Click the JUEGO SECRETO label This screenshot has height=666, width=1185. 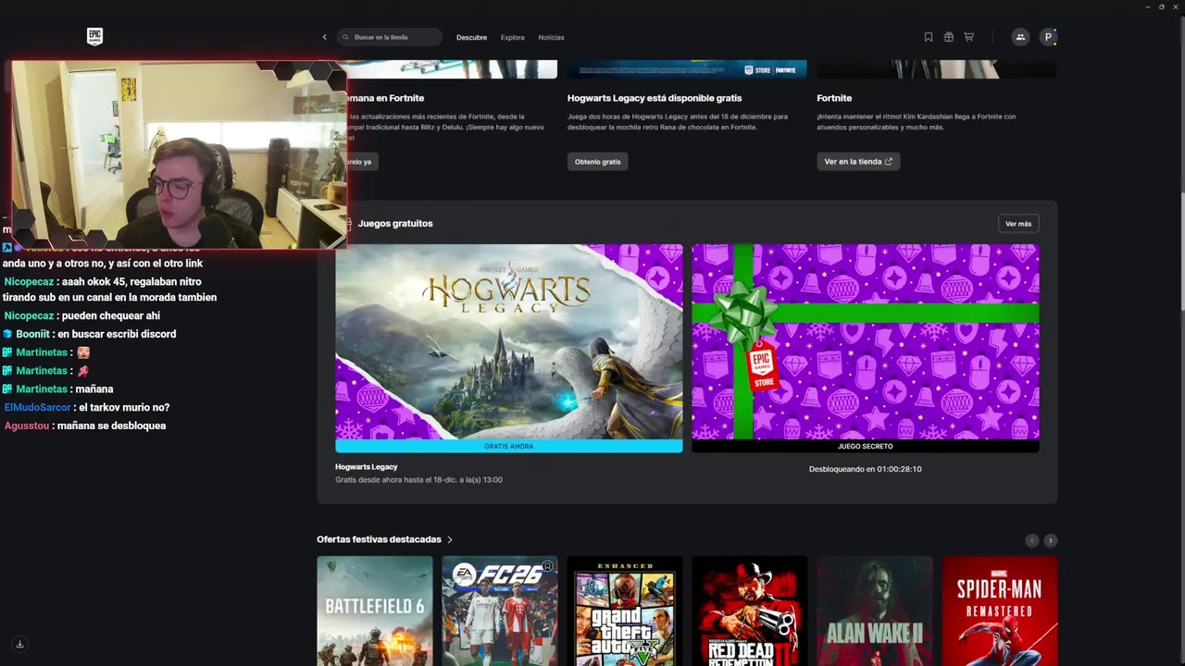pos(865,446)
